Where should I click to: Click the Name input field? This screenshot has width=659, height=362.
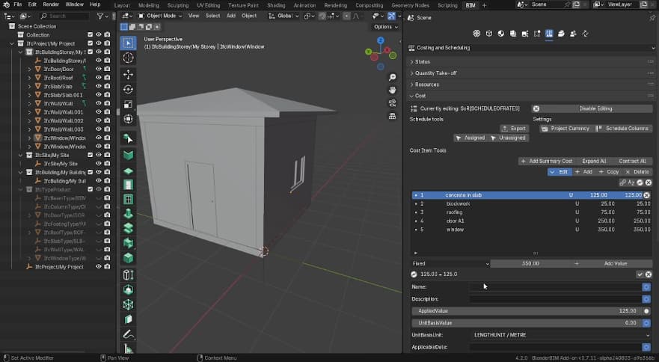(555, 286)
